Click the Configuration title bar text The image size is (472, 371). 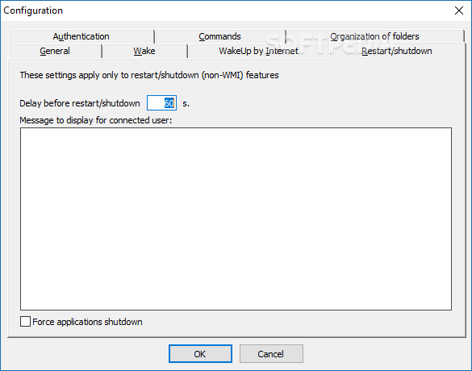click(33, 10)
